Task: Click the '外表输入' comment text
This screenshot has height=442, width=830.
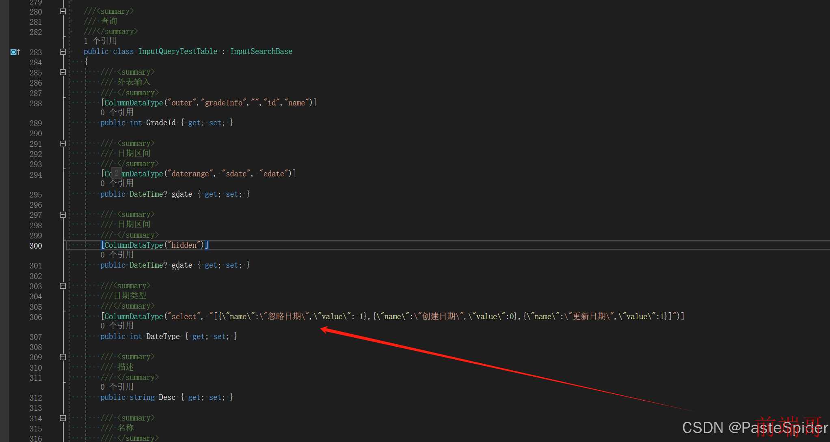Action: point(134,82)
